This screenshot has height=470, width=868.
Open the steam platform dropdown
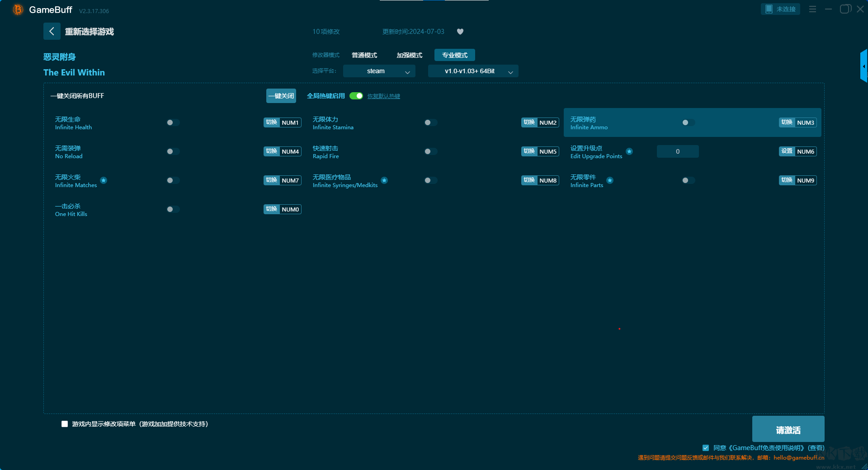[379, 71]
